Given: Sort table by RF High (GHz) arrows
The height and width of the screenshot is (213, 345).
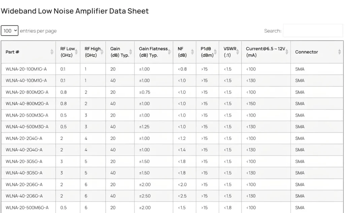Looking at the screenshot, I should pos(102,52).
